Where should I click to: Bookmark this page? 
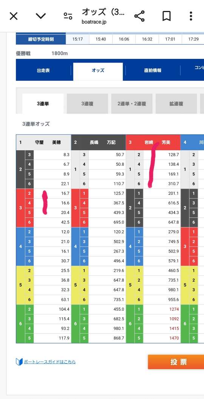pyautogui.click(x=166, y=16)
